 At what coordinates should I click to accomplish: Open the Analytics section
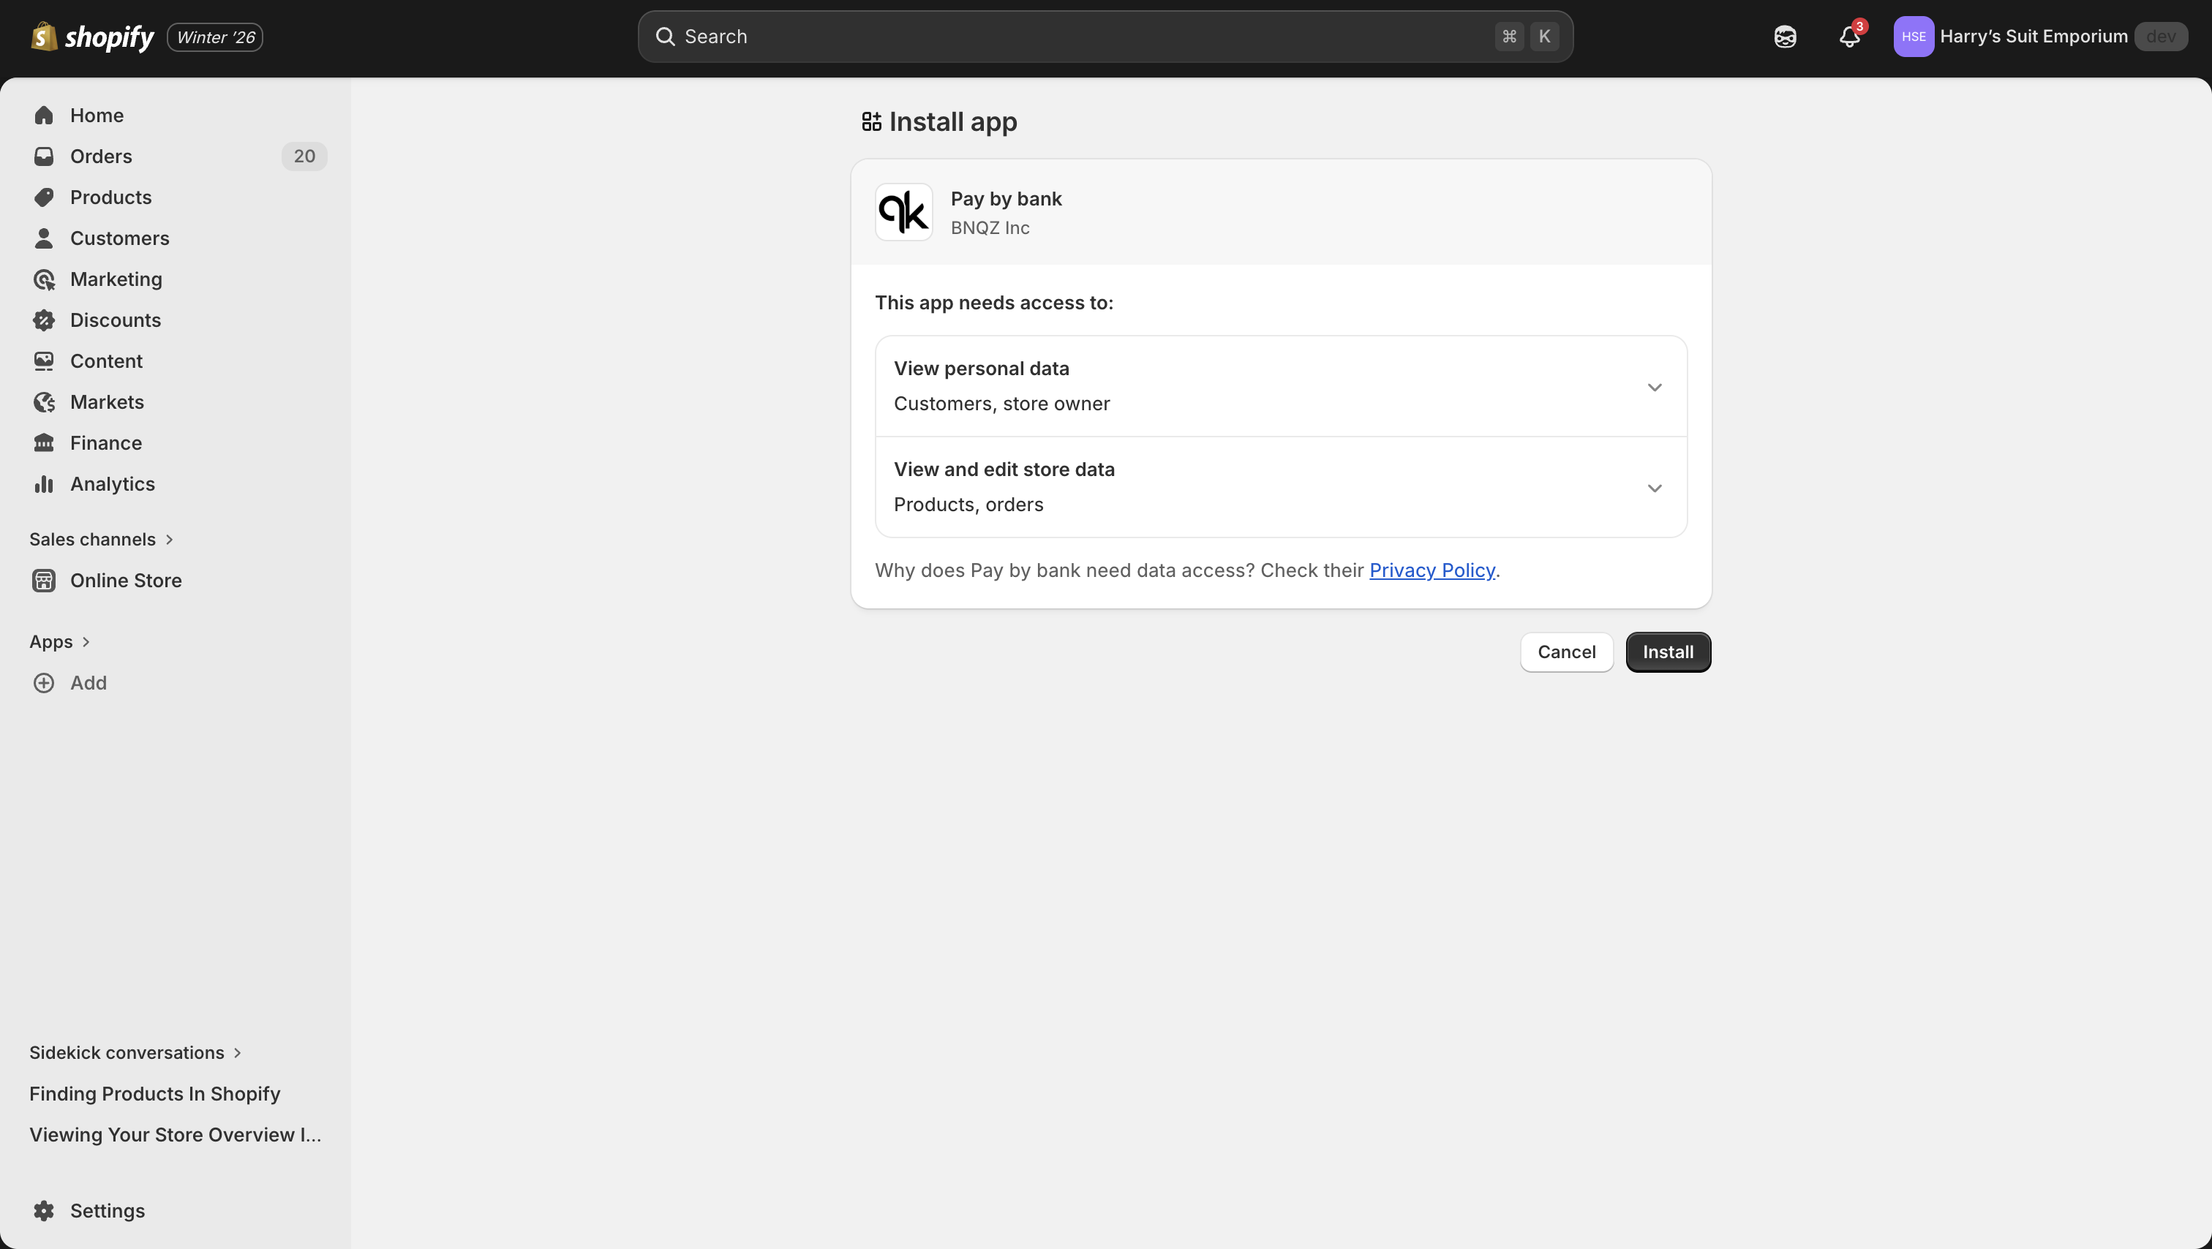[112, 483]
